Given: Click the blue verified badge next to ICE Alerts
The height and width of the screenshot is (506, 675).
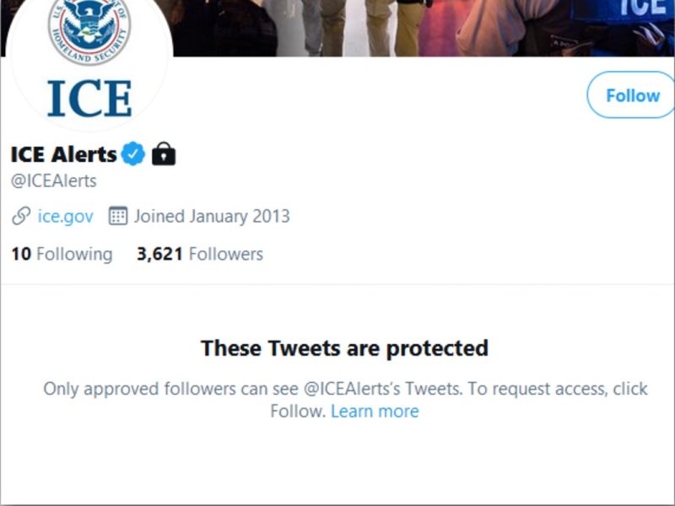Looking at the screenshot, I should (131, 153).
